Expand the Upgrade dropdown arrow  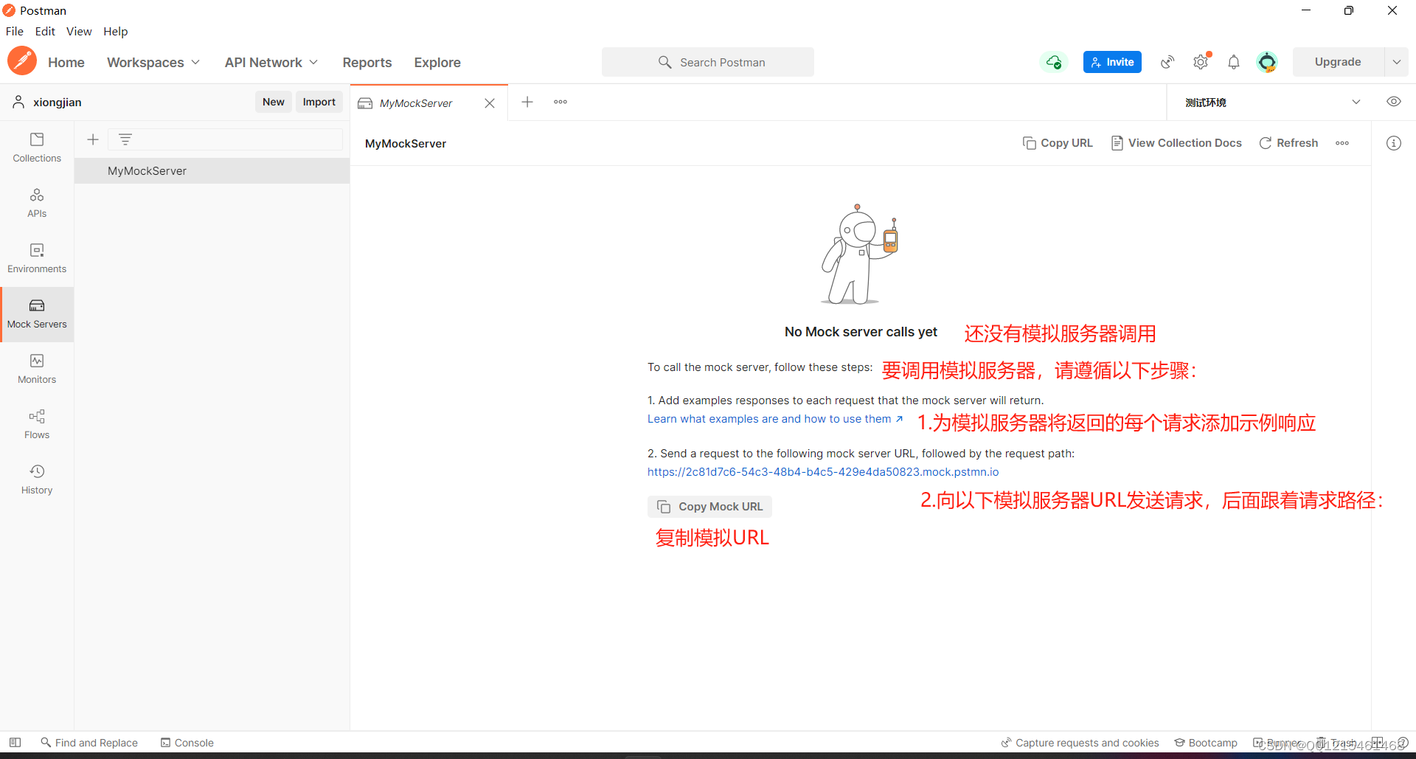click(1397, 62)
